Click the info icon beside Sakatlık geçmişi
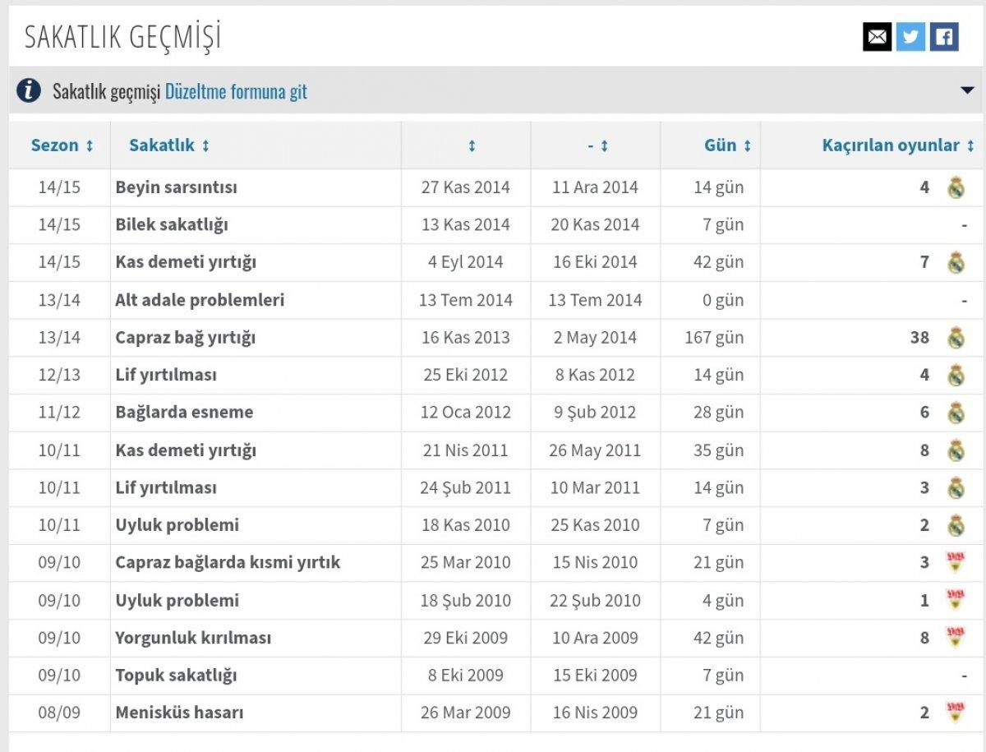 click(29, 90)
